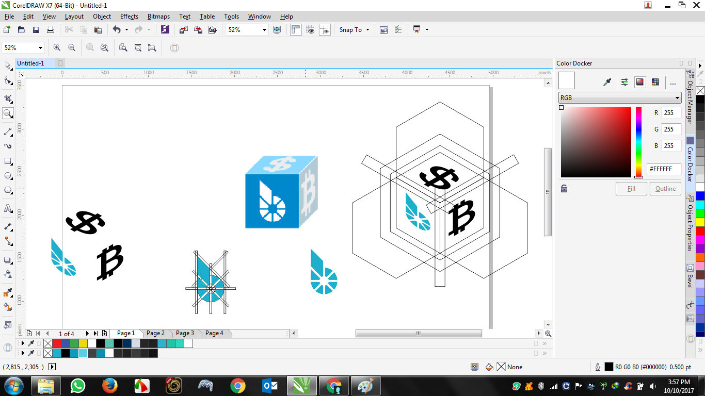Select the Drop Shadow tool

pyautogui.click(x=8, y=260)
